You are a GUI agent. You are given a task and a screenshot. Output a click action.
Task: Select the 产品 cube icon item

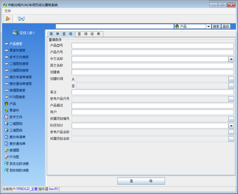(x=10, y=104)
